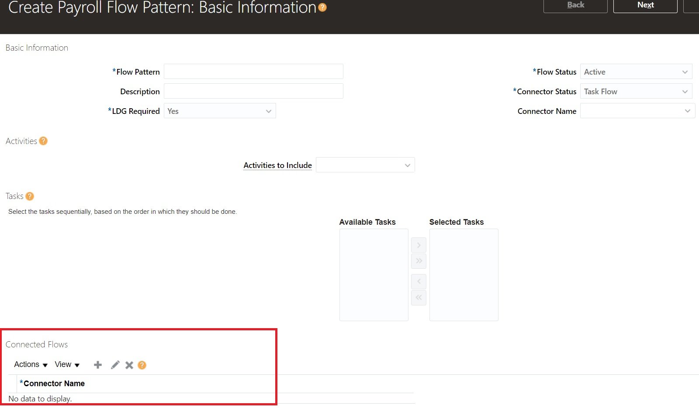This screenshot has width=699, height=408.
Task: Click inside the Flow Pattern field
Action: point(253,71)
